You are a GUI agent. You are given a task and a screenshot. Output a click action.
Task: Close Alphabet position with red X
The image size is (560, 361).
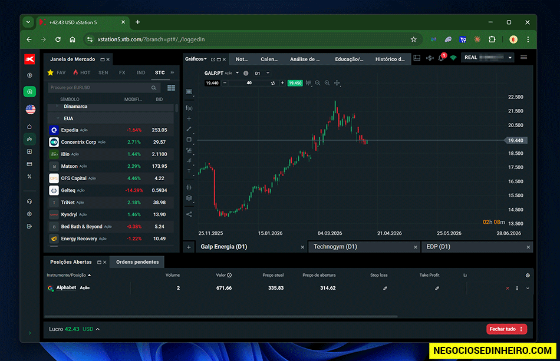point(508,288)
